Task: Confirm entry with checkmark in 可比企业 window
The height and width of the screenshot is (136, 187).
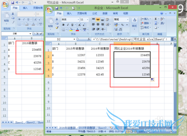Action: 41,34
